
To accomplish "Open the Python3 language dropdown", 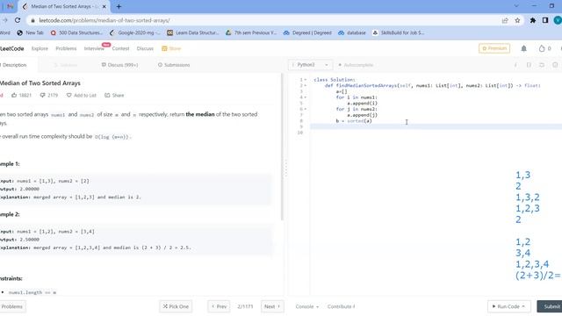I will click(310, 65).
